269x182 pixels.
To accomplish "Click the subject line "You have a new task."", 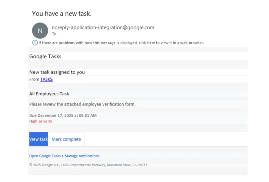I will click(x=61, y=13).
